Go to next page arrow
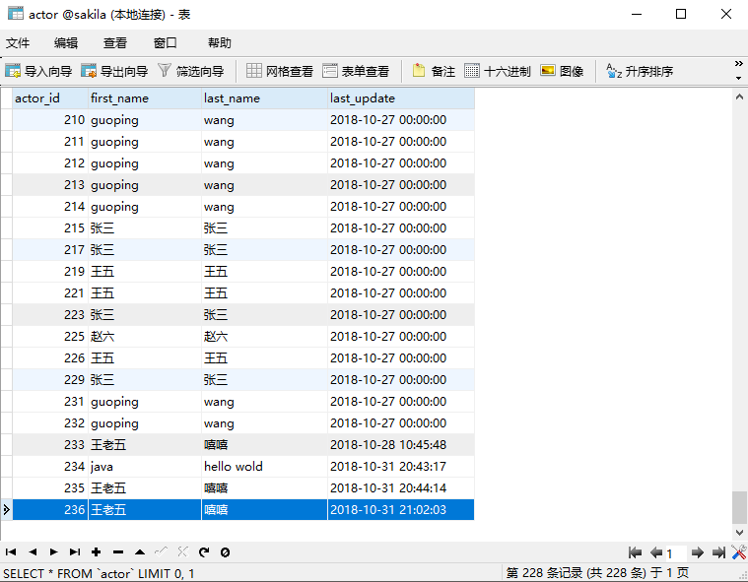Image resolution: width=748 pixels, height=582 pixels. pyautogui.click(x=698, y=552)
